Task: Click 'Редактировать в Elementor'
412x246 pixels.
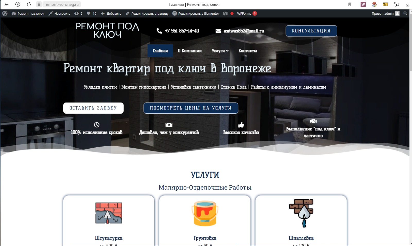Action: click(x=196, y=13)
